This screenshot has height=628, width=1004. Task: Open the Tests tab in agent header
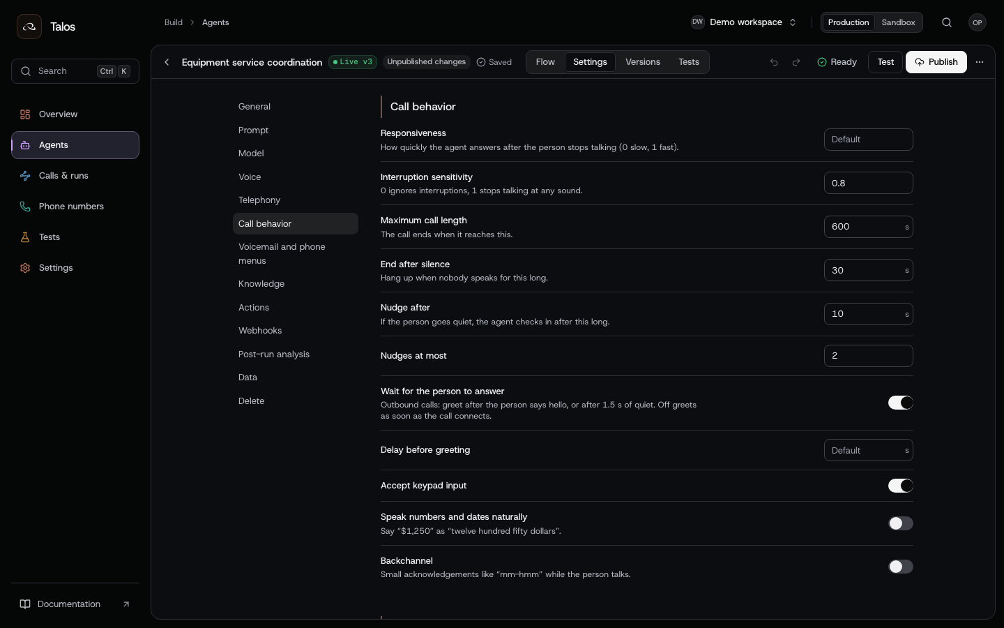click(689, 62)
